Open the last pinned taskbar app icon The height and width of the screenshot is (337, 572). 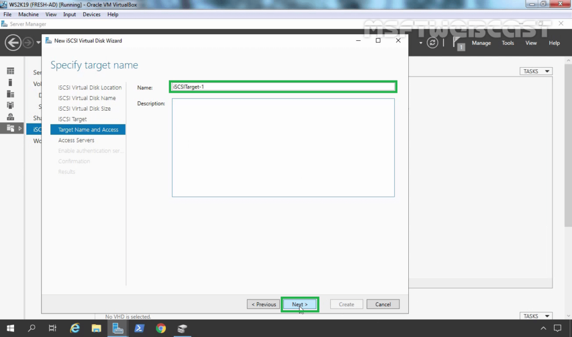(x=182, y=328)
